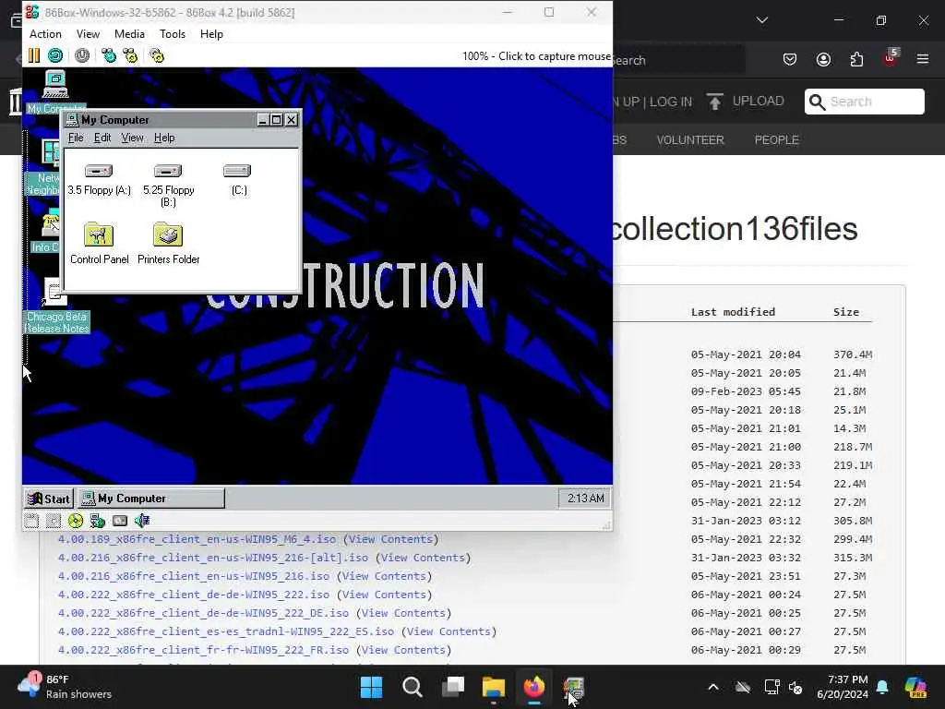945x709 pixels.
Task: Open the 86Box Help menu
Action: pyautogui.click(x=211, y=34)
